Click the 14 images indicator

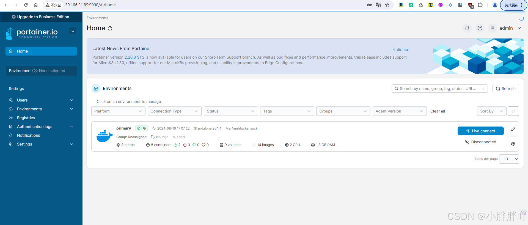pos(263,145)
